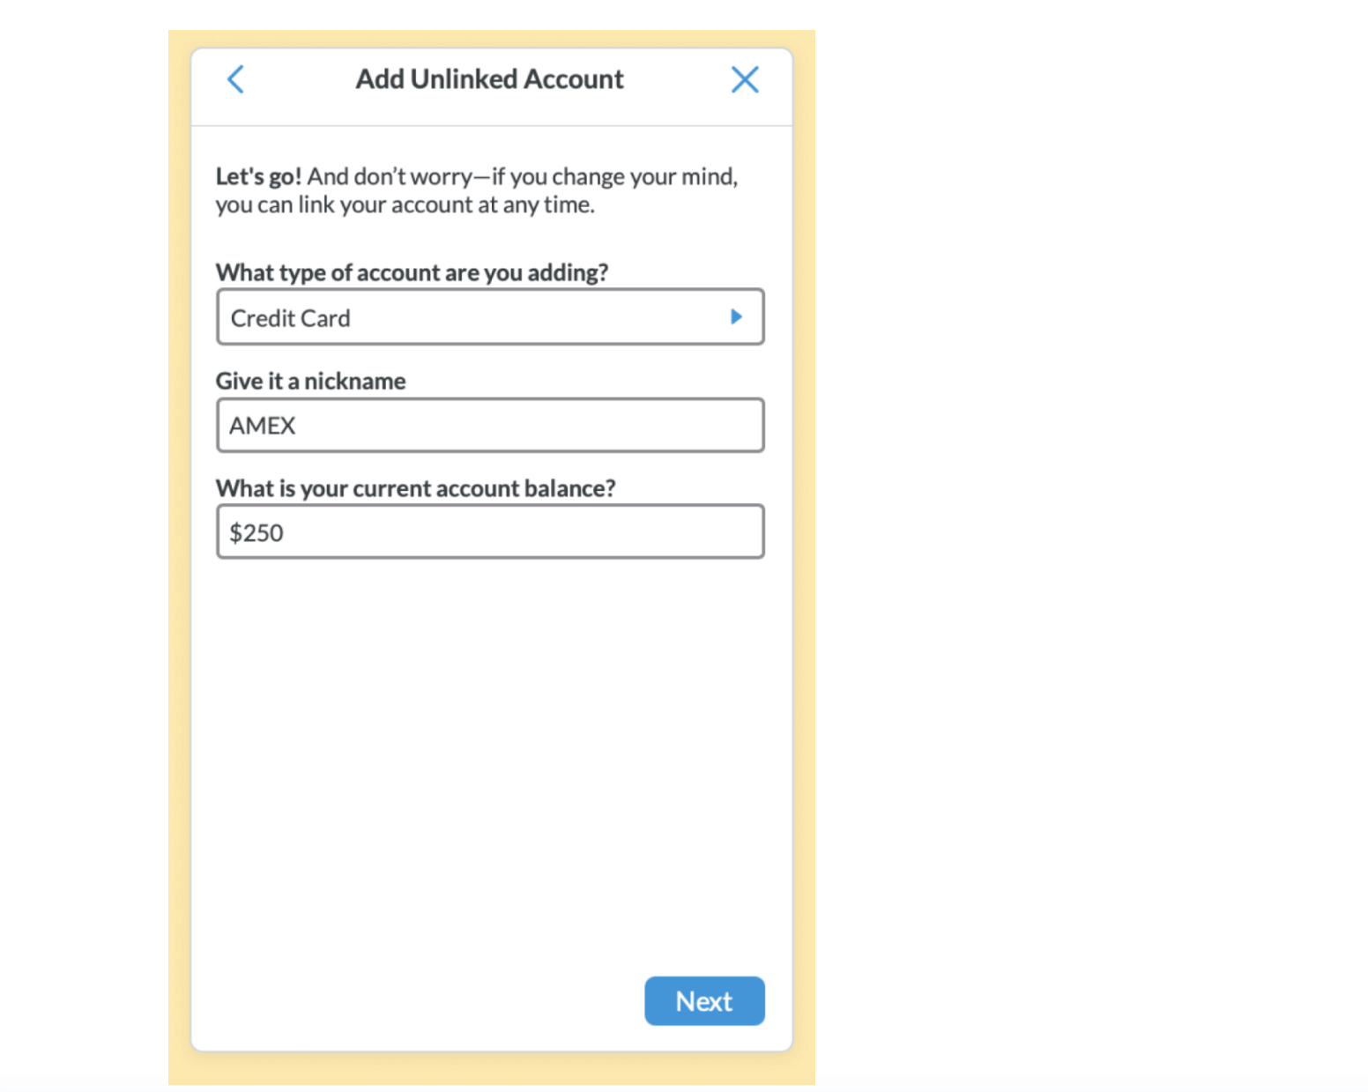Click the "What type of account" label
Viewport: 1368px width, 1092px height.
[x=412, y=273]
